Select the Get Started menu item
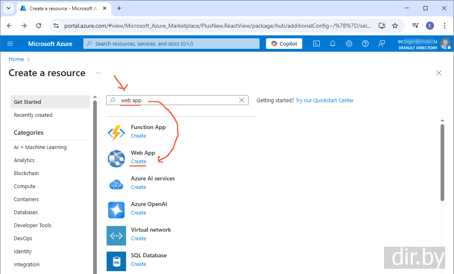 point(50,102)
